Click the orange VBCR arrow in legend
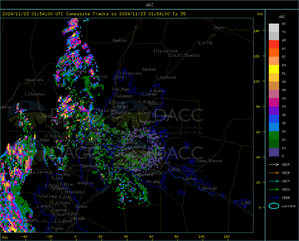Screen dimensions: 299x241 pyautogui.click(x=274, y=173)
